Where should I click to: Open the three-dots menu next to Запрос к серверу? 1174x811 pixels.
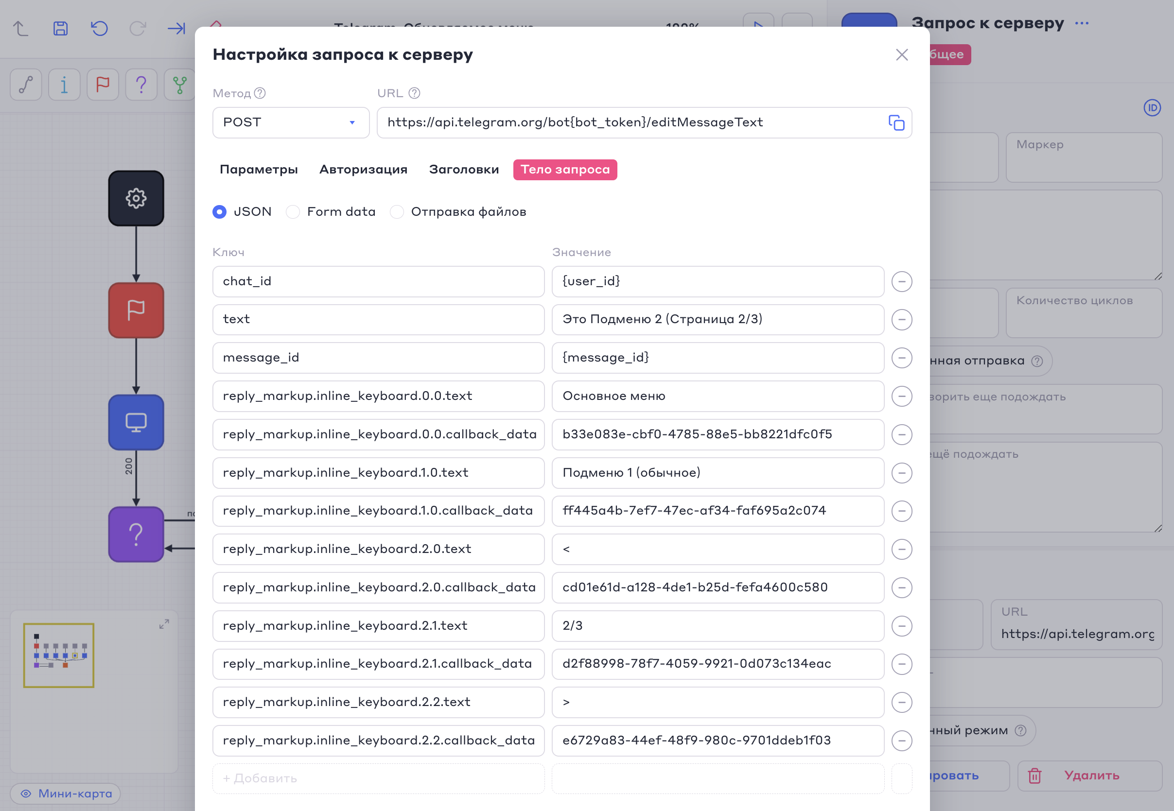coord(1082,23)
